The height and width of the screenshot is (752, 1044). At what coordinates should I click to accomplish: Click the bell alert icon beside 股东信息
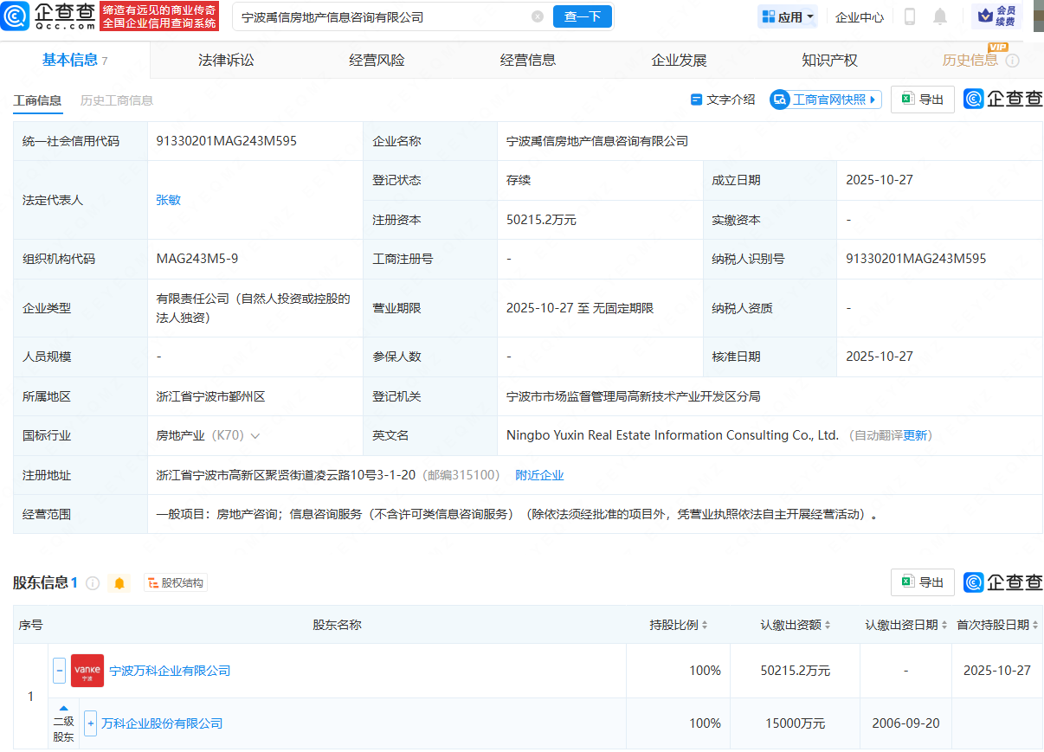pyautogui.click(x=119, y=583)
